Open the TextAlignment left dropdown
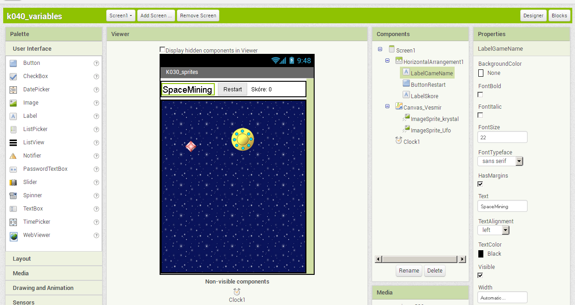This screenshot has height=305, width=575. click(493, 230)
